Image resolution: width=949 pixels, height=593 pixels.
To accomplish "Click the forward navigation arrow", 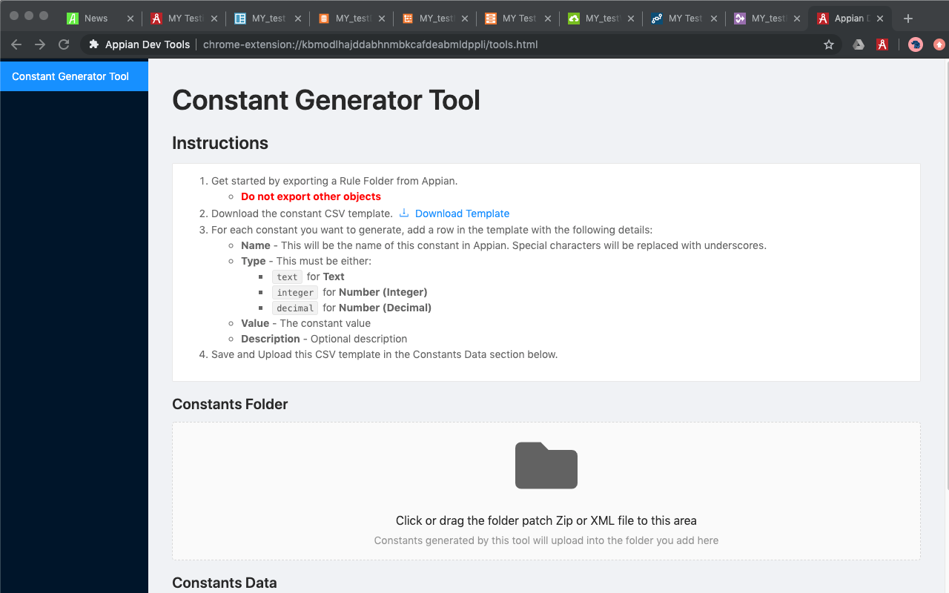I will [39, 44].
